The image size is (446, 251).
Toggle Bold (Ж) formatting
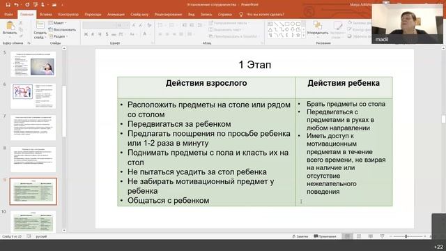tap(86, 34)
